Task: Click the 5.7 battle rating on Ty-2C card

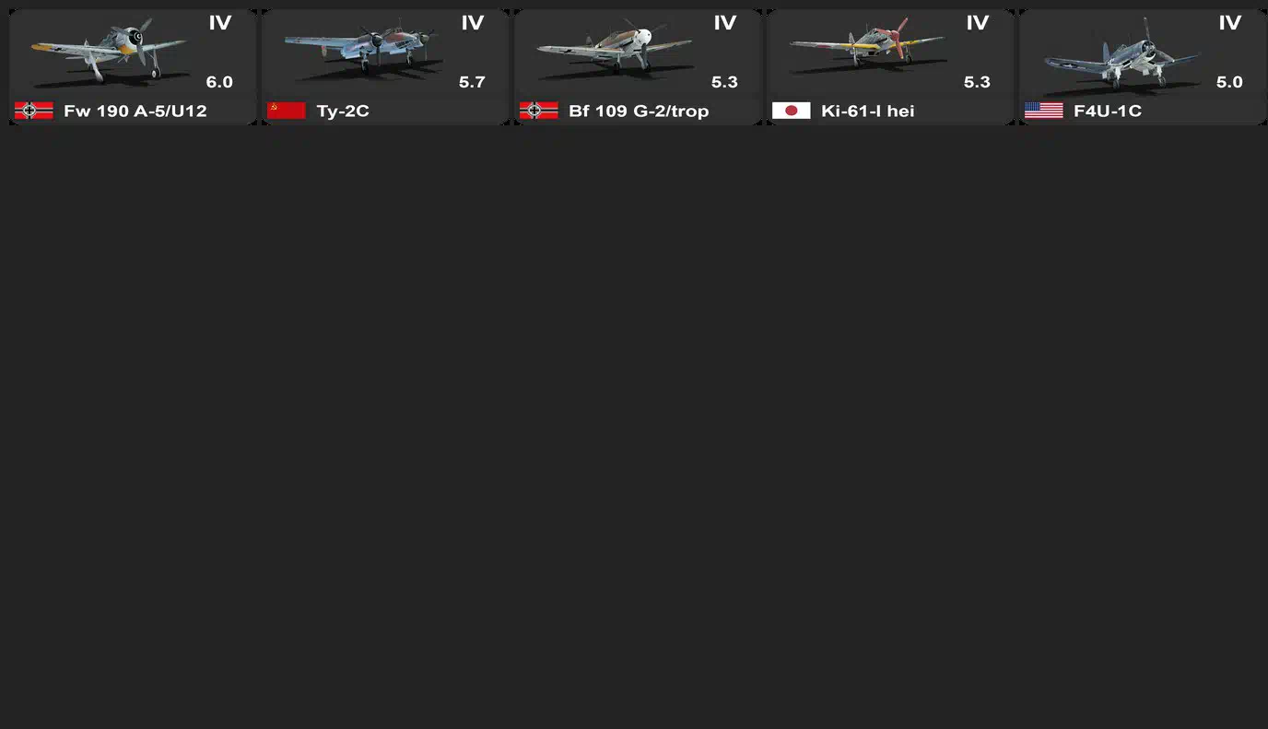Action: pos(472,82)
